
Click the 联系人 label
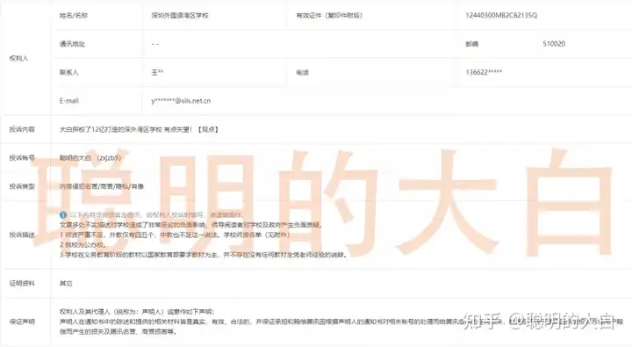point(69,73)
